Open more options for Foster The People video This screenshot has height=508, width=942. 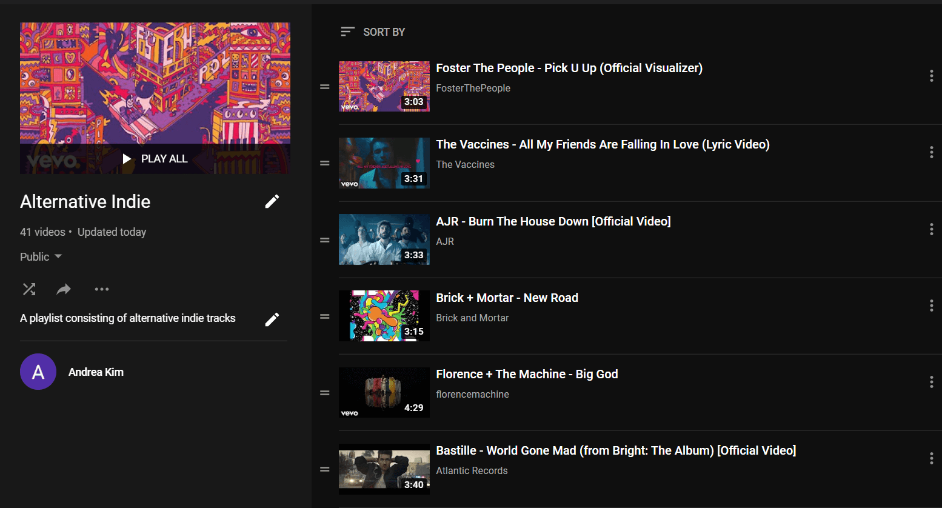(x=931, y=76)
